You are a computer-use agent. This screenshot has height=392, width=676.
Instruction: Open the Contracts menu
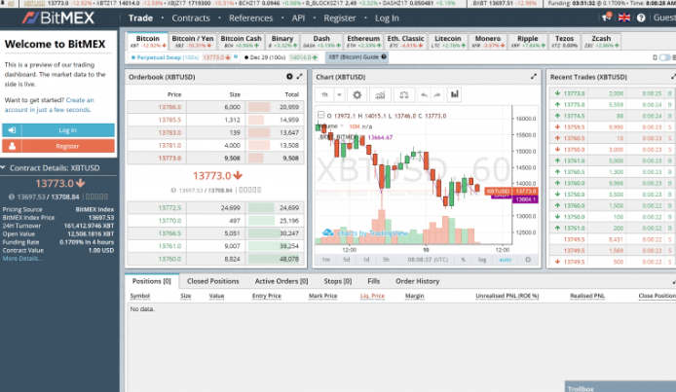pyautogui.click(x=191, y=18)
